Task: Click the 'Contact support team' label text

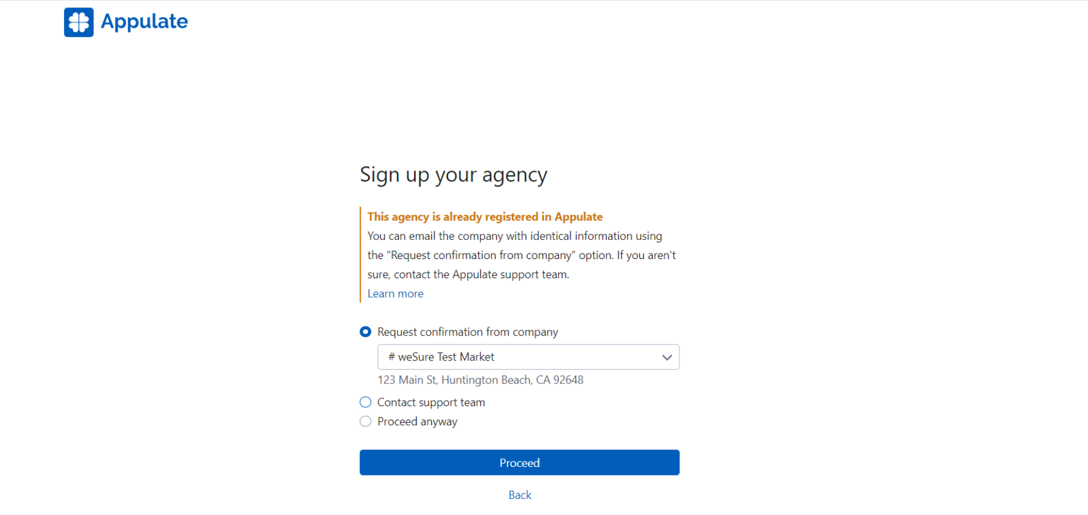Action: click(431, 402)
